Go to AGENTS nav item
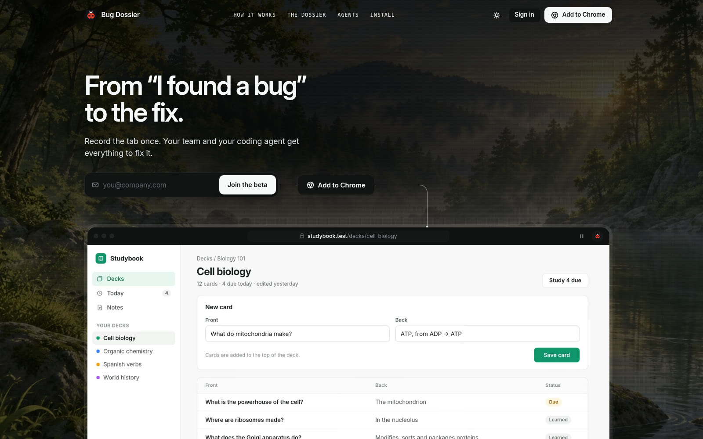 pos(348,15)
